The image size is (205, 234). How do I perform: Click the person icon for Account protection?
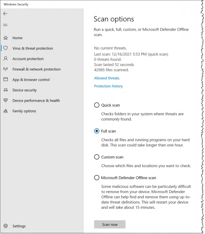click(x=5, y=59)
